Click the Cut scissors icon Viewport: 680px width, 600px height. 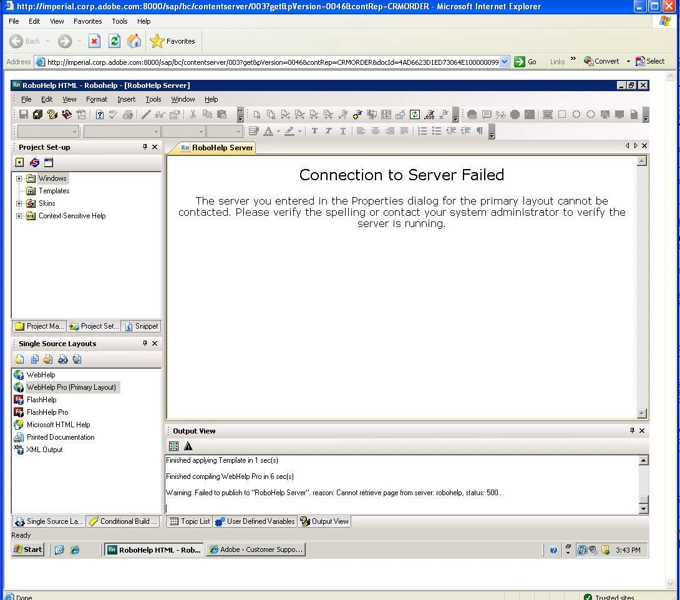tap(193, 115)
